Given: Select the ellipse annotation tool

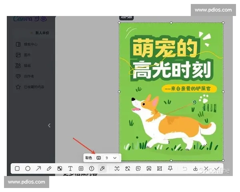Looking at the screenshot, I should (28, 168).
